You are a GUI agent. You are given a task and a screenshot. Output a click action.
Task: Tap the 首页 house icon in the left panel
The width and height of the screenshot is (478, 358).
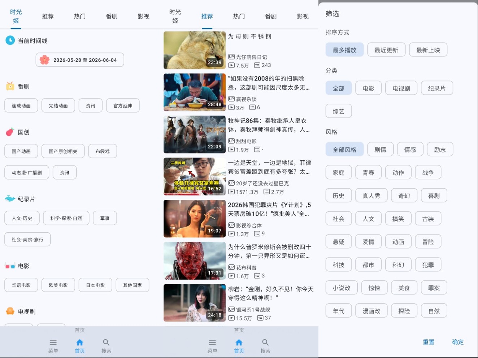tap(80, 342)
